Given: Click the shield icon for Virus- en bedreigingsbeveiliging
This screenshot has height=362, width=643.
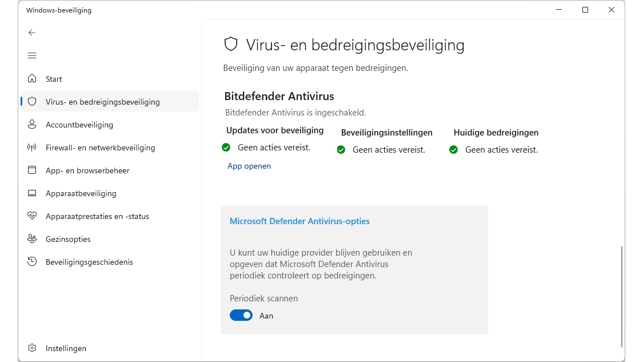Looking at the screenshot, I should 32,102.
